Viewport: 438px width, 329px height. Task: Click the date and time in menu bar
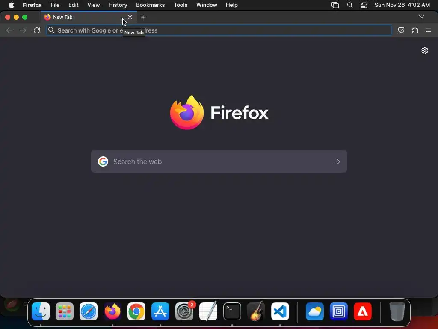pyautogui.click(x=402, y=5)
